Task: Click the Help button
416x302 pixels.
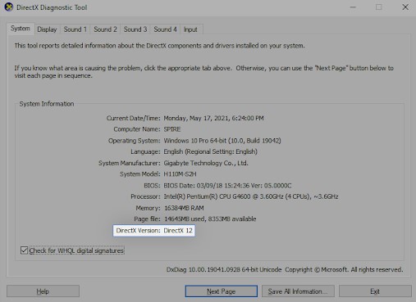Action: point(43,291)
